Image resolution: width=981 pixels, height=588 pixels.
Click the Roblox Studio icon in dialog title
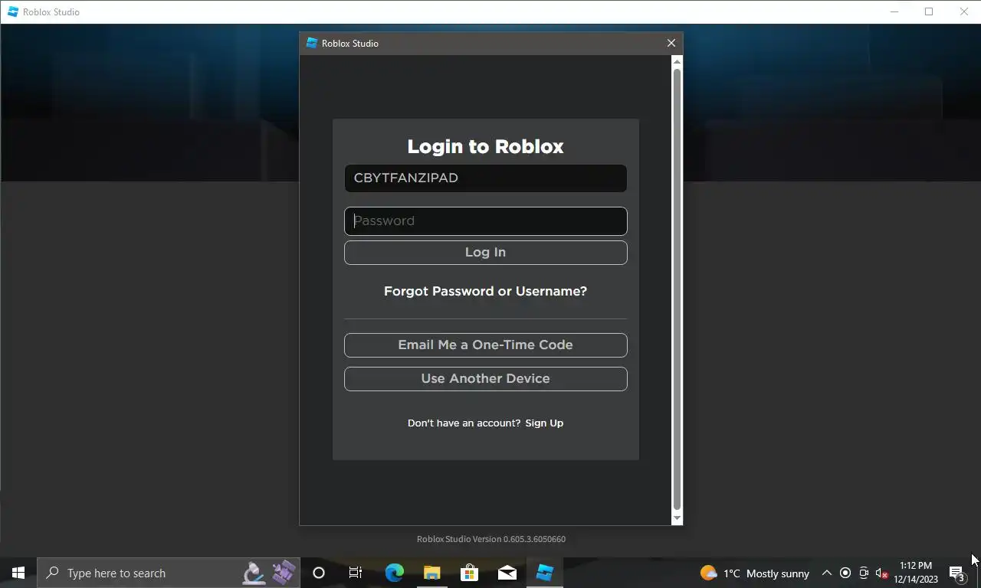[311, 44]
